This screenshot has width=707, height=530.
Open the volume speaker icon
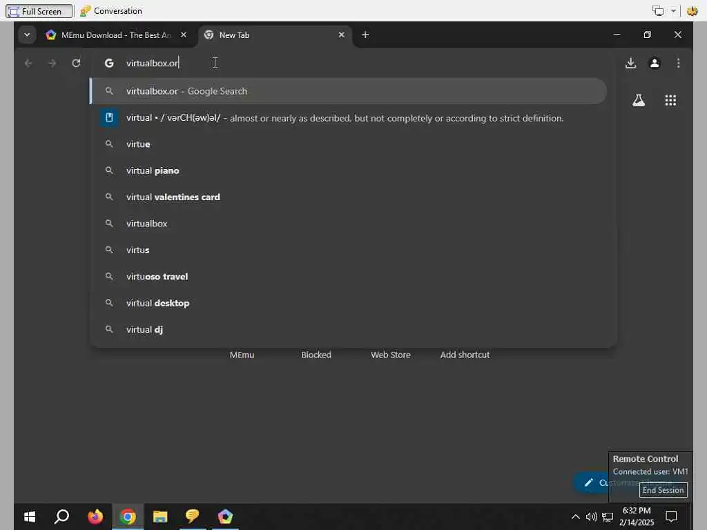[x=591, y=516]
